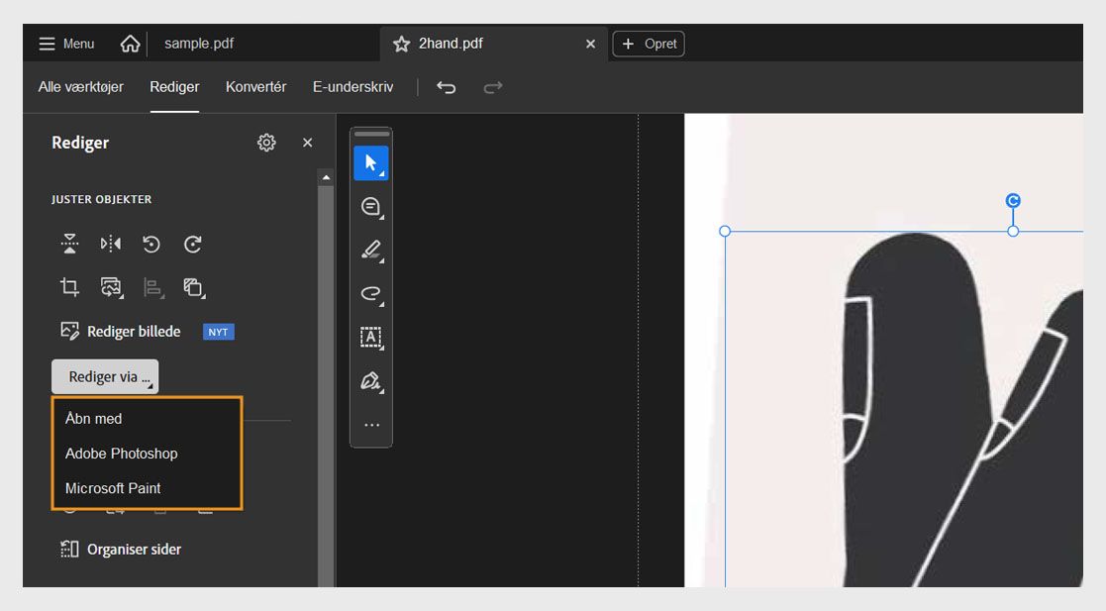The width and height of the screenshot is (1106, 611).
Task: Open the replace image options arrow
Action: (x=121, y=294)
